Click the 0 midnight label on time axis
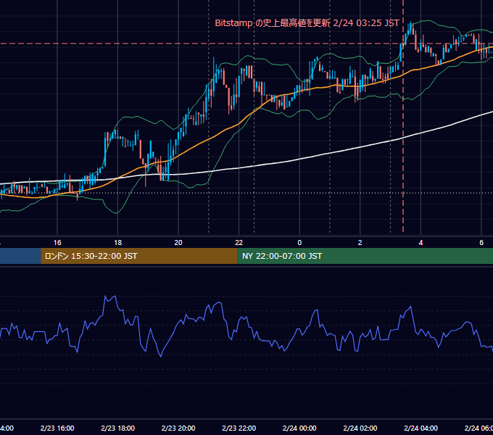This screenshot has width=493, height=435. [299, 242]
